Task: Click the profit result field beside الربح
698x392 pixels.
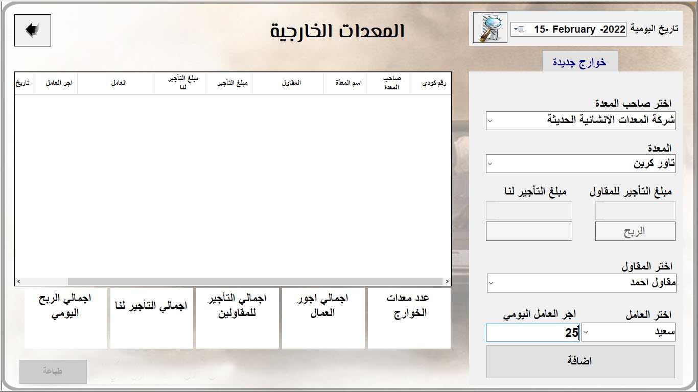Action: click(x=529, y=231)
